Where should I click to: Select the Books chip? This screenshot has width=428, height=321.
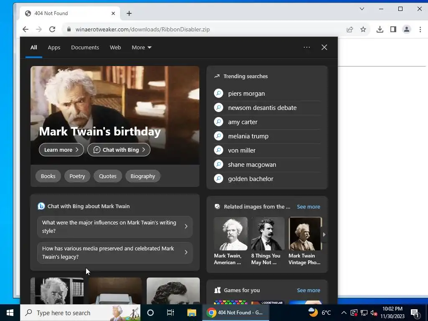(48, 176)
